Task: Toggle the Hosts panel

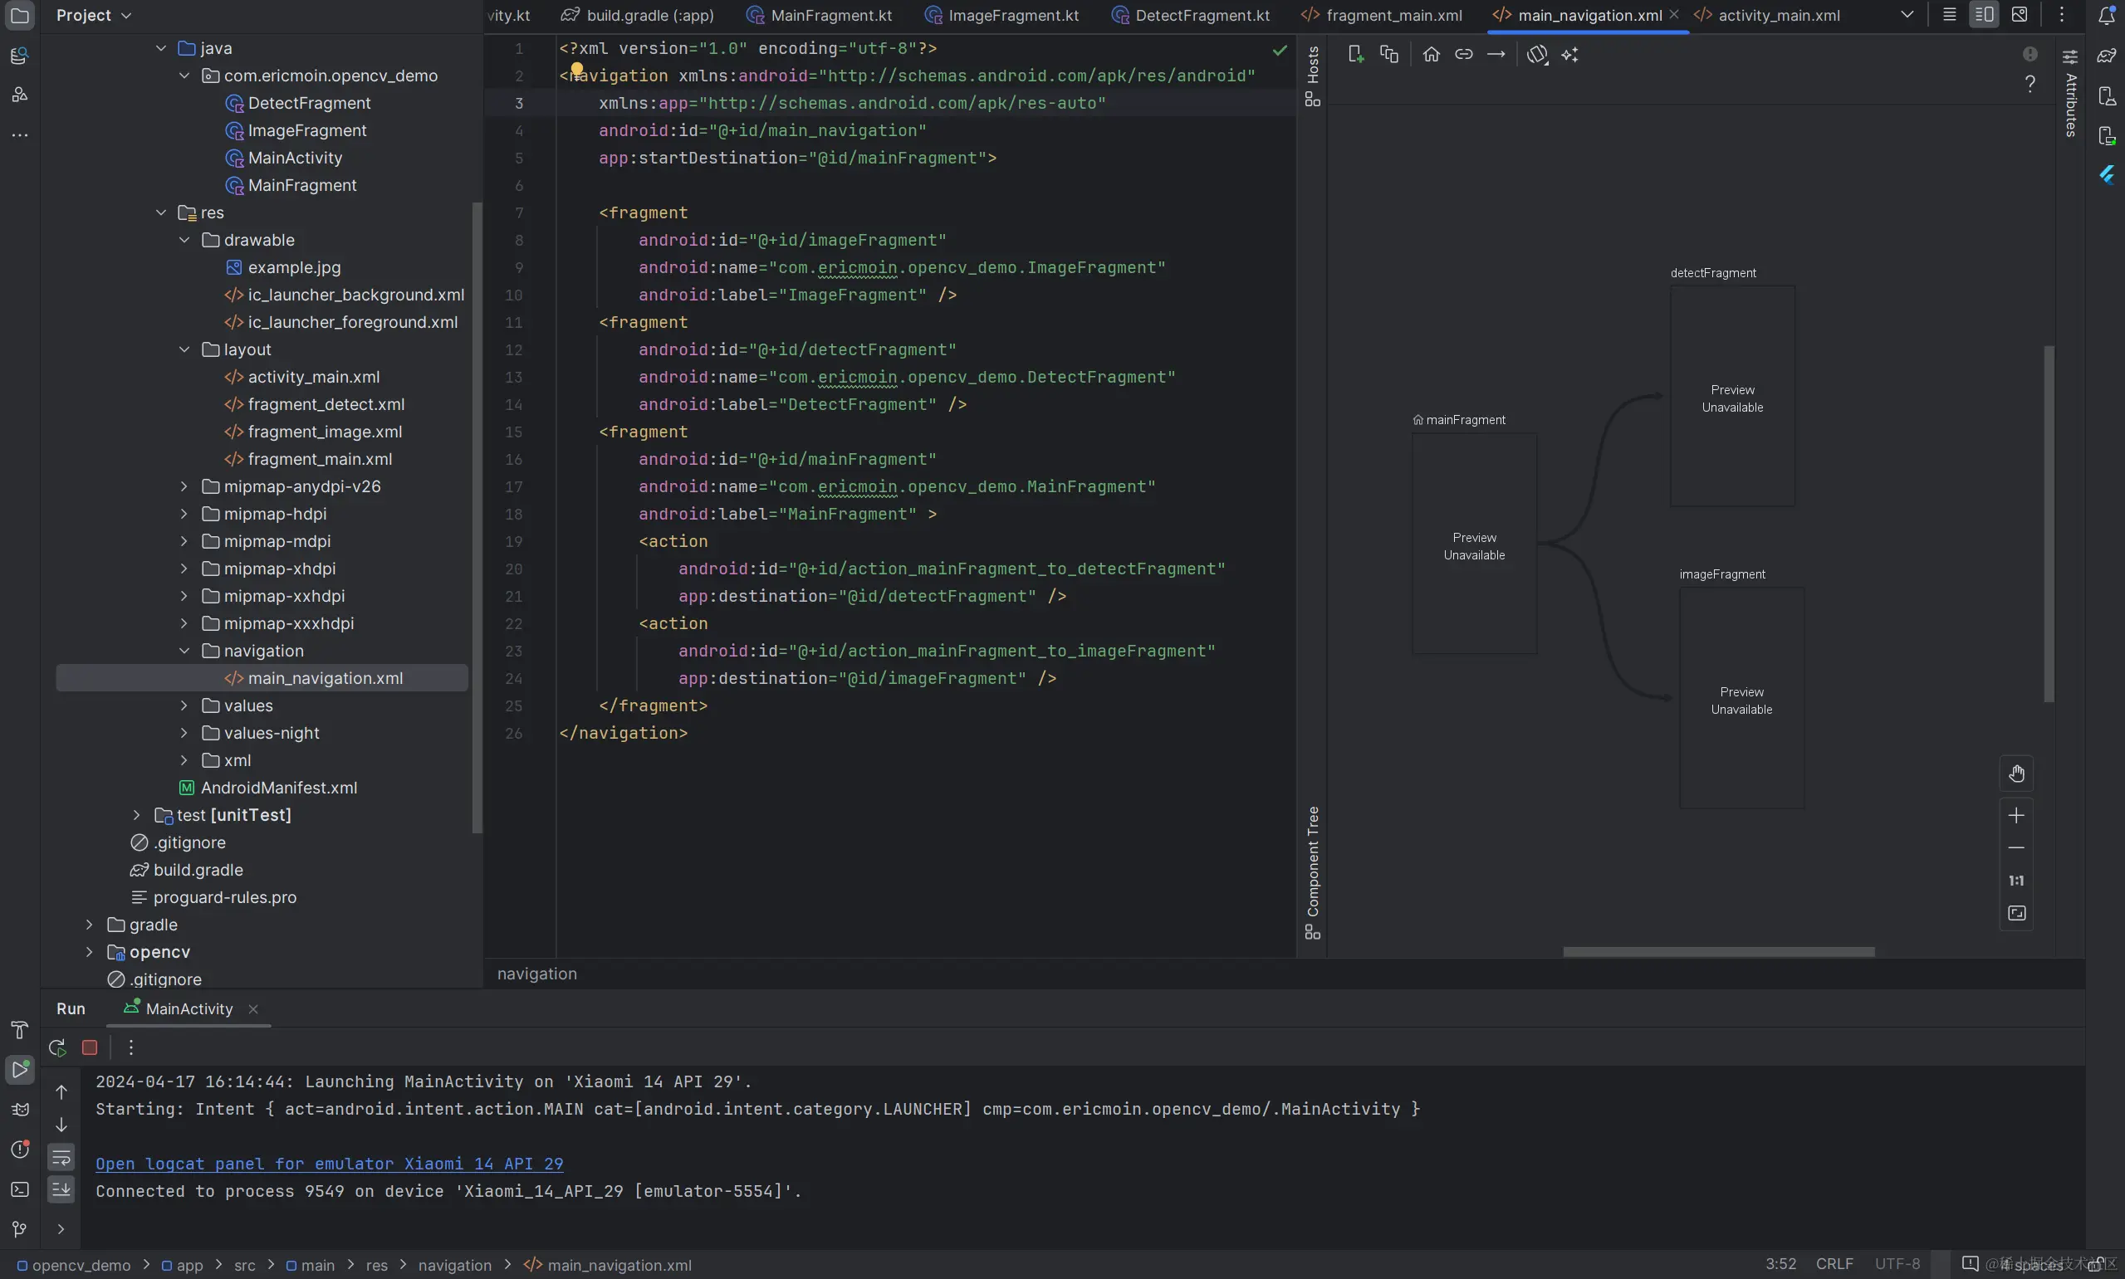Action: 1312,76
